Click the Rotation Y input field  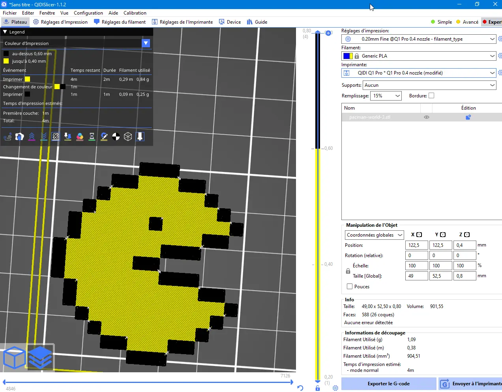[x=440, y=256]
